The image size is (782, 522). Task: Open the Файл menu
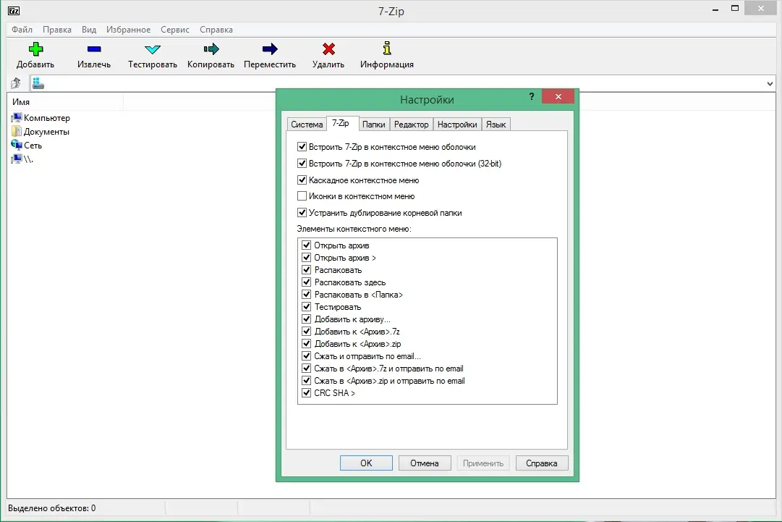22,30
